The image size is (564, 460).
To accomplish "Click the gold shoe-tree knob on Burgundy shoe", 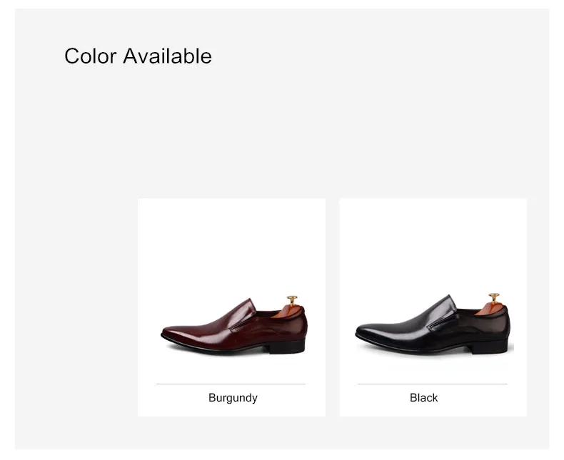I will point(292,301).
